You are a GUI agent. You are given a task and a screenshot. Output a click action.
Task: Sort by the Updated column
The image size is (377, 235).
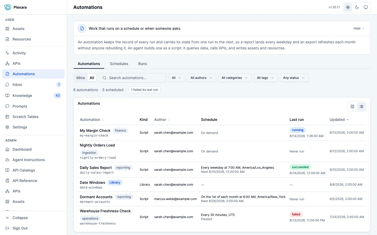[339, 120]
